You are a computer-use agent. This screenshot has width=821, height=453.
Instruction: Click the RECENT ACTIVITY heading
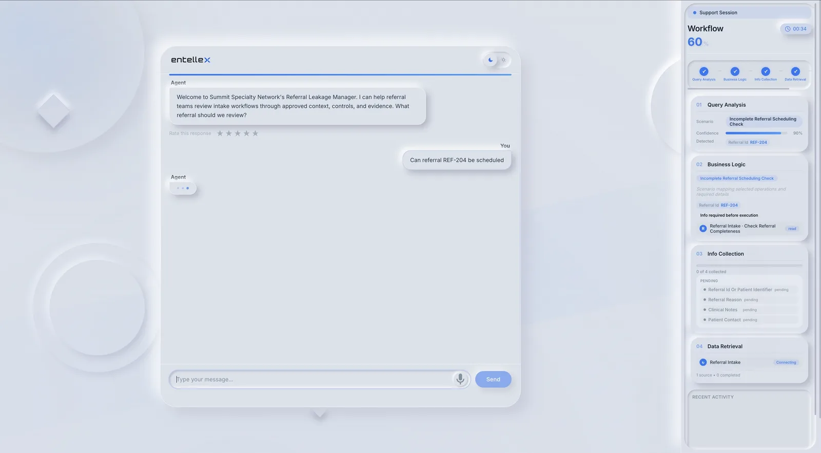(x=713, y=397)
